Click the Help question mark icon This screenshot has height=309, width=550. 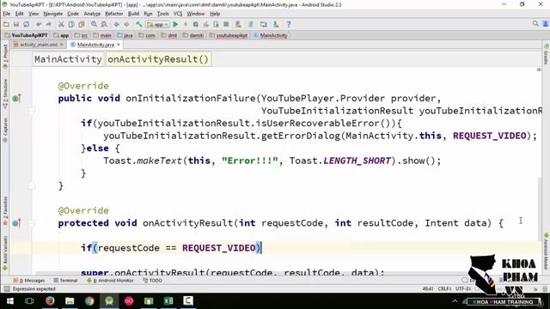(x=289, y=24)
